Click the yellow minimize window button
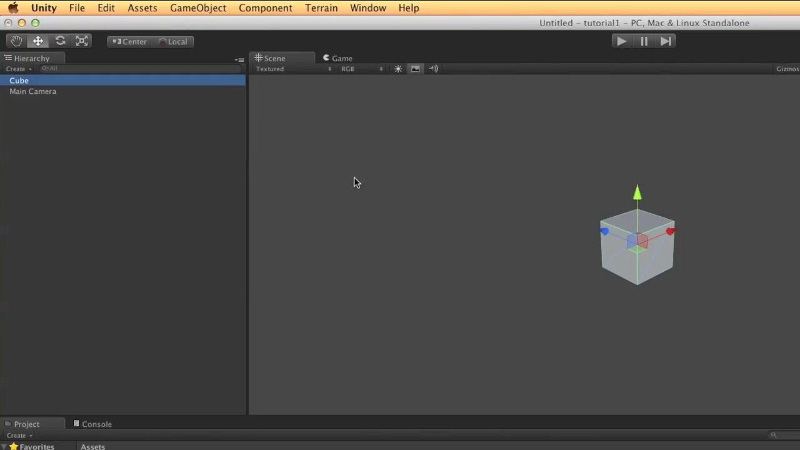The image size is (800, 450). pos(22,23)
